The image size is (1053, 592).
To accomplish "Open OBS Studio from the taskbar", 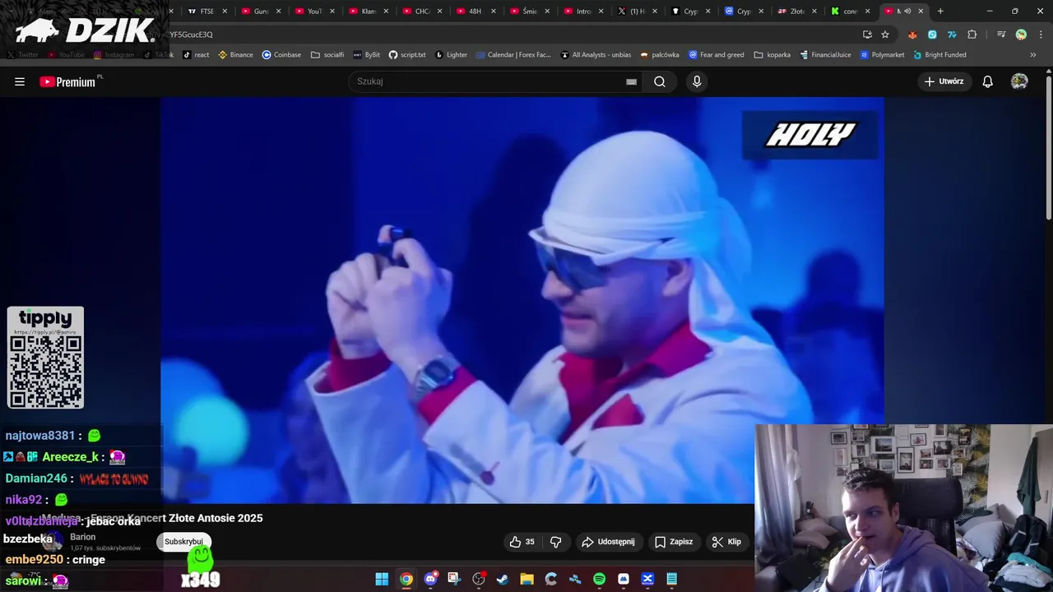I will 479,579.
